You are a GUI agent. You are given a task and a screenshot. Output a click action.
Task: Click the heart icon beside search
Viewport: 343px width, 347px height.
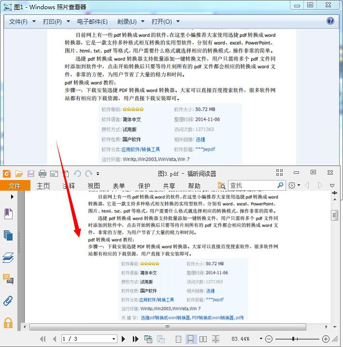[x=332, y=185]
